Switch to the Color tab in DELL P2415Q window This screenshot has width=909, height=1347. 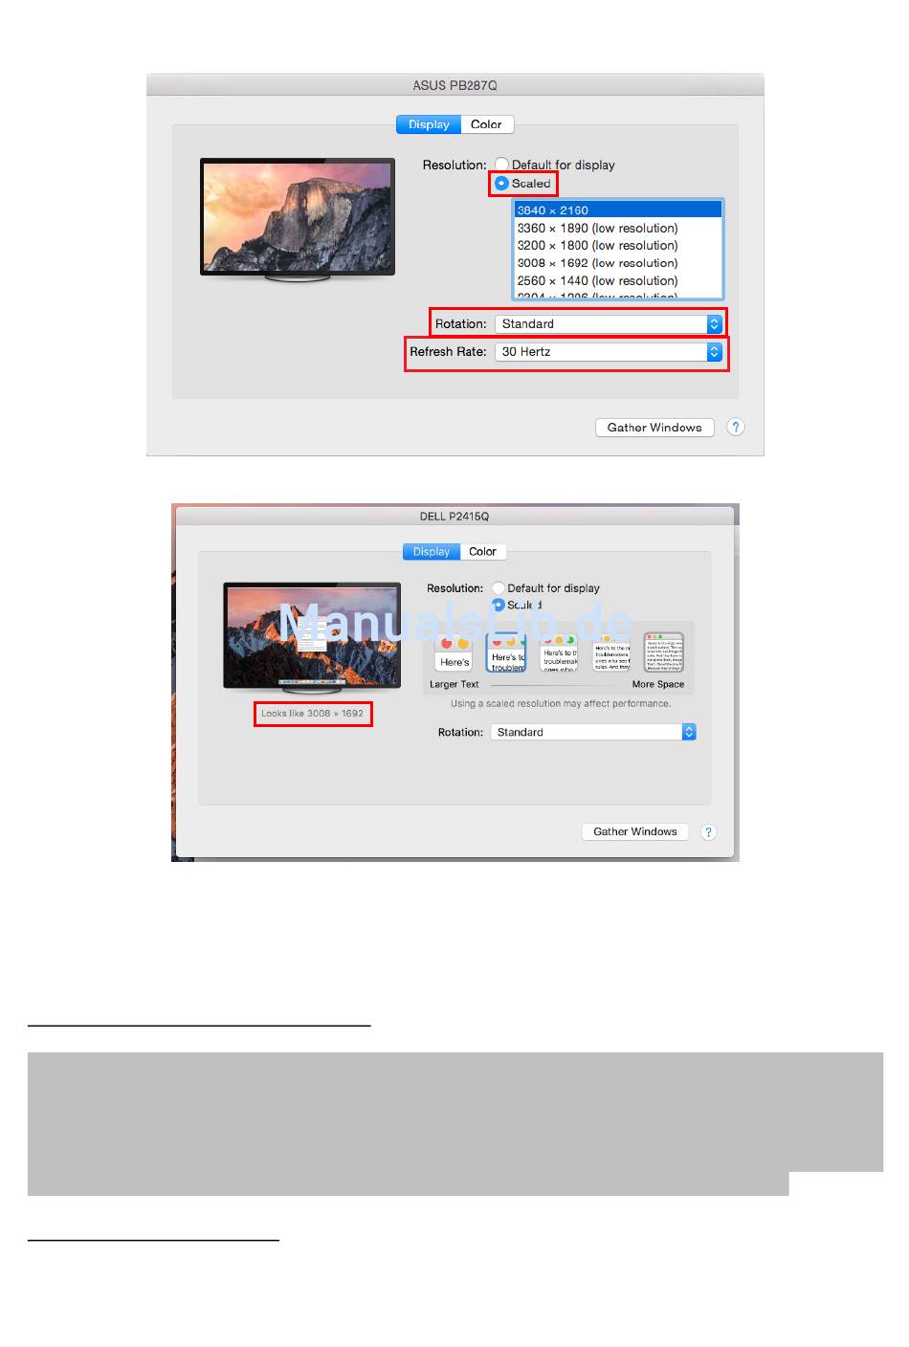pos(482,552)
